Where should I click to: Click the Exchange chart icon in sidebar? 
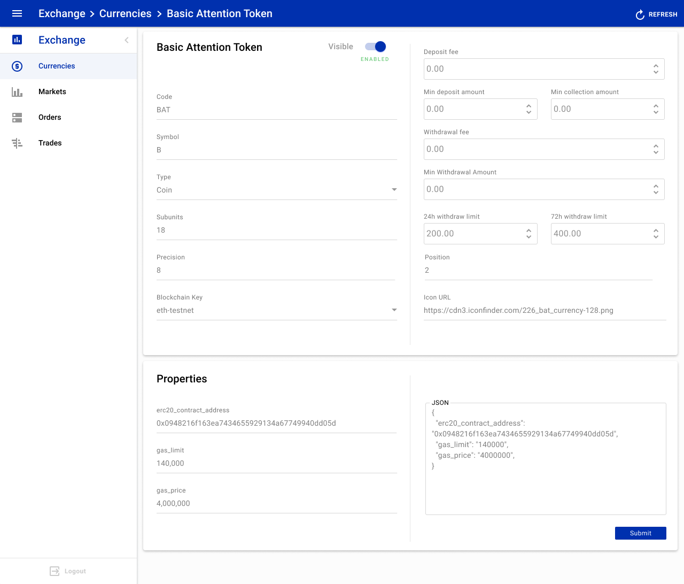pyautogui.click(x=17, y=40)
